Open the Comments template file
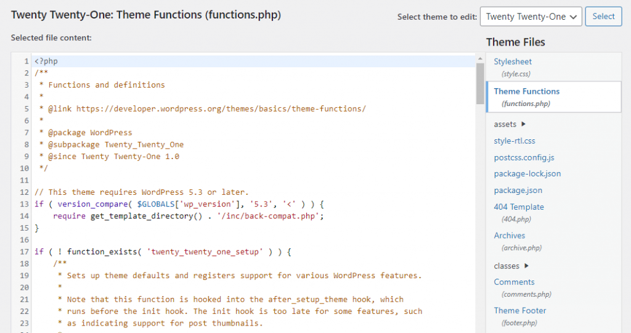Viewport: 631px width, 333px height. 514,282
